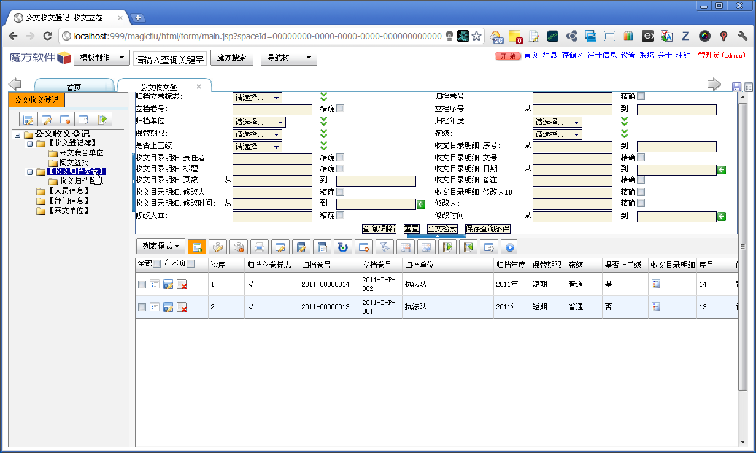Collapse the 【收文登记簿】 tree node
Image resolution: width=756 pixels, height=453 pixels.
click(x=29, y=144)
